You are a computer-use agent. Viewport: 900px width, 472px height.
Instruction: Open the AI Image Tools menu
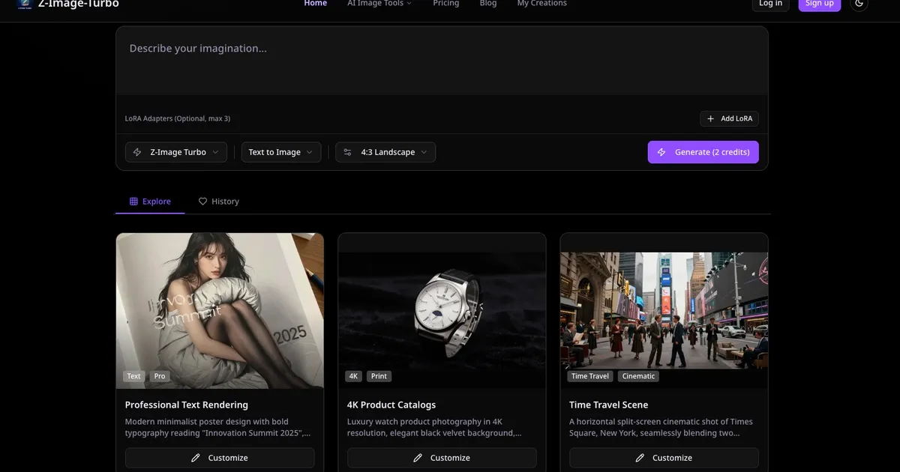click(379, 4)
